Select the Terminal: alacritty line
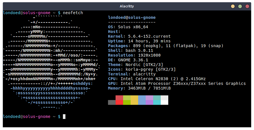254x130 pixels. pyautogui.click(x=132, y=74)
